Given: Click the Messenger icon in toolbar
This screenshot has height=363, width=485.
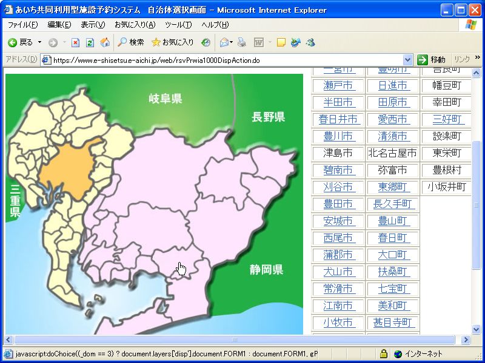Looking at the screenshot, I should (310, 42).
